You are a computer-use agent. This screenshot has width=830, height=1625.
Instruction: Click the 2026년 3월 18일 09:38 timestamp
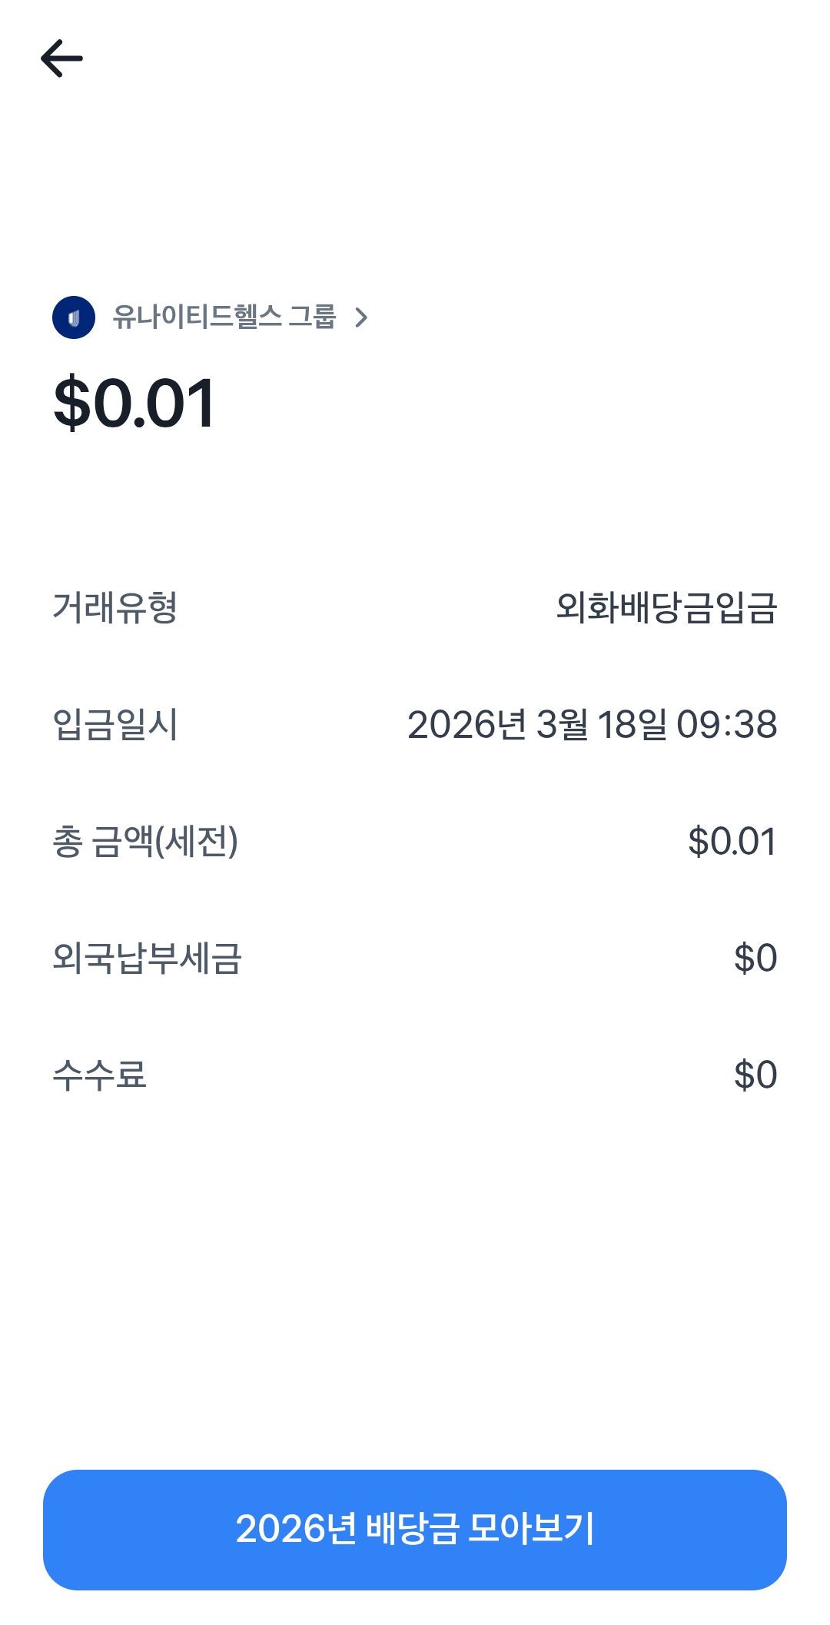coord(592,724)
